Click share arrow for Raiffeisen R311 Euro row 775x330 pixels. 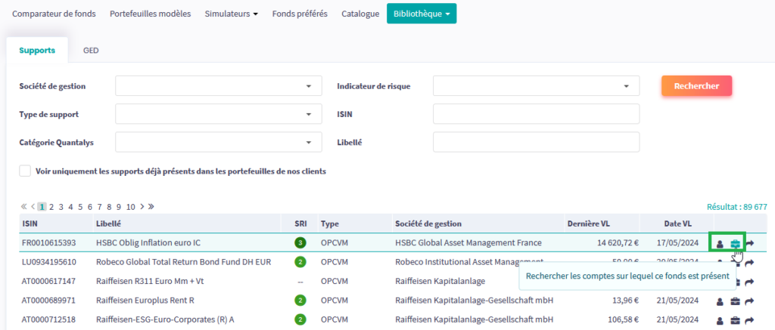point(750,282)
